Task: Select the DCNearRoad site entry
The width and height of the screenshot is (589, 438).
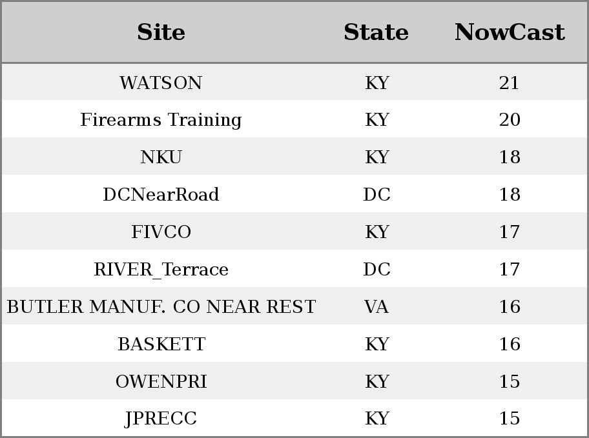Action: pyautogui.click(x=161, y=194)
